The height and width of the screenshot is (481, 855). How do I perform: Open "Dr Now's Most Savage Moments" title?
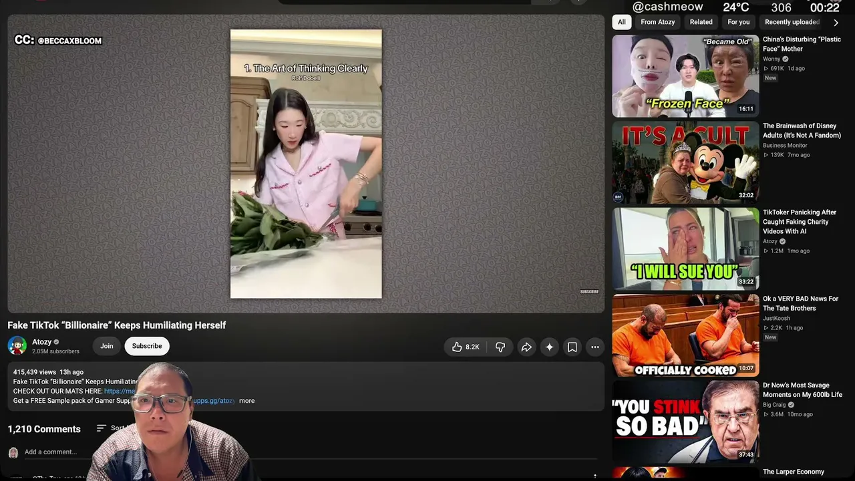(802, 389)
